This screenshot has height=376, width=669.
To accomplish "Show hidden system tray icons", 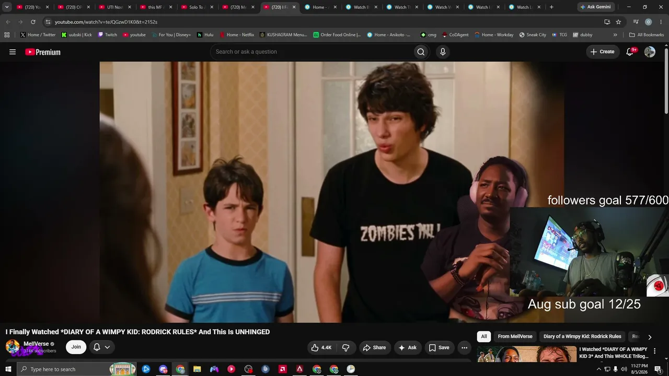I will pos(598,369).
